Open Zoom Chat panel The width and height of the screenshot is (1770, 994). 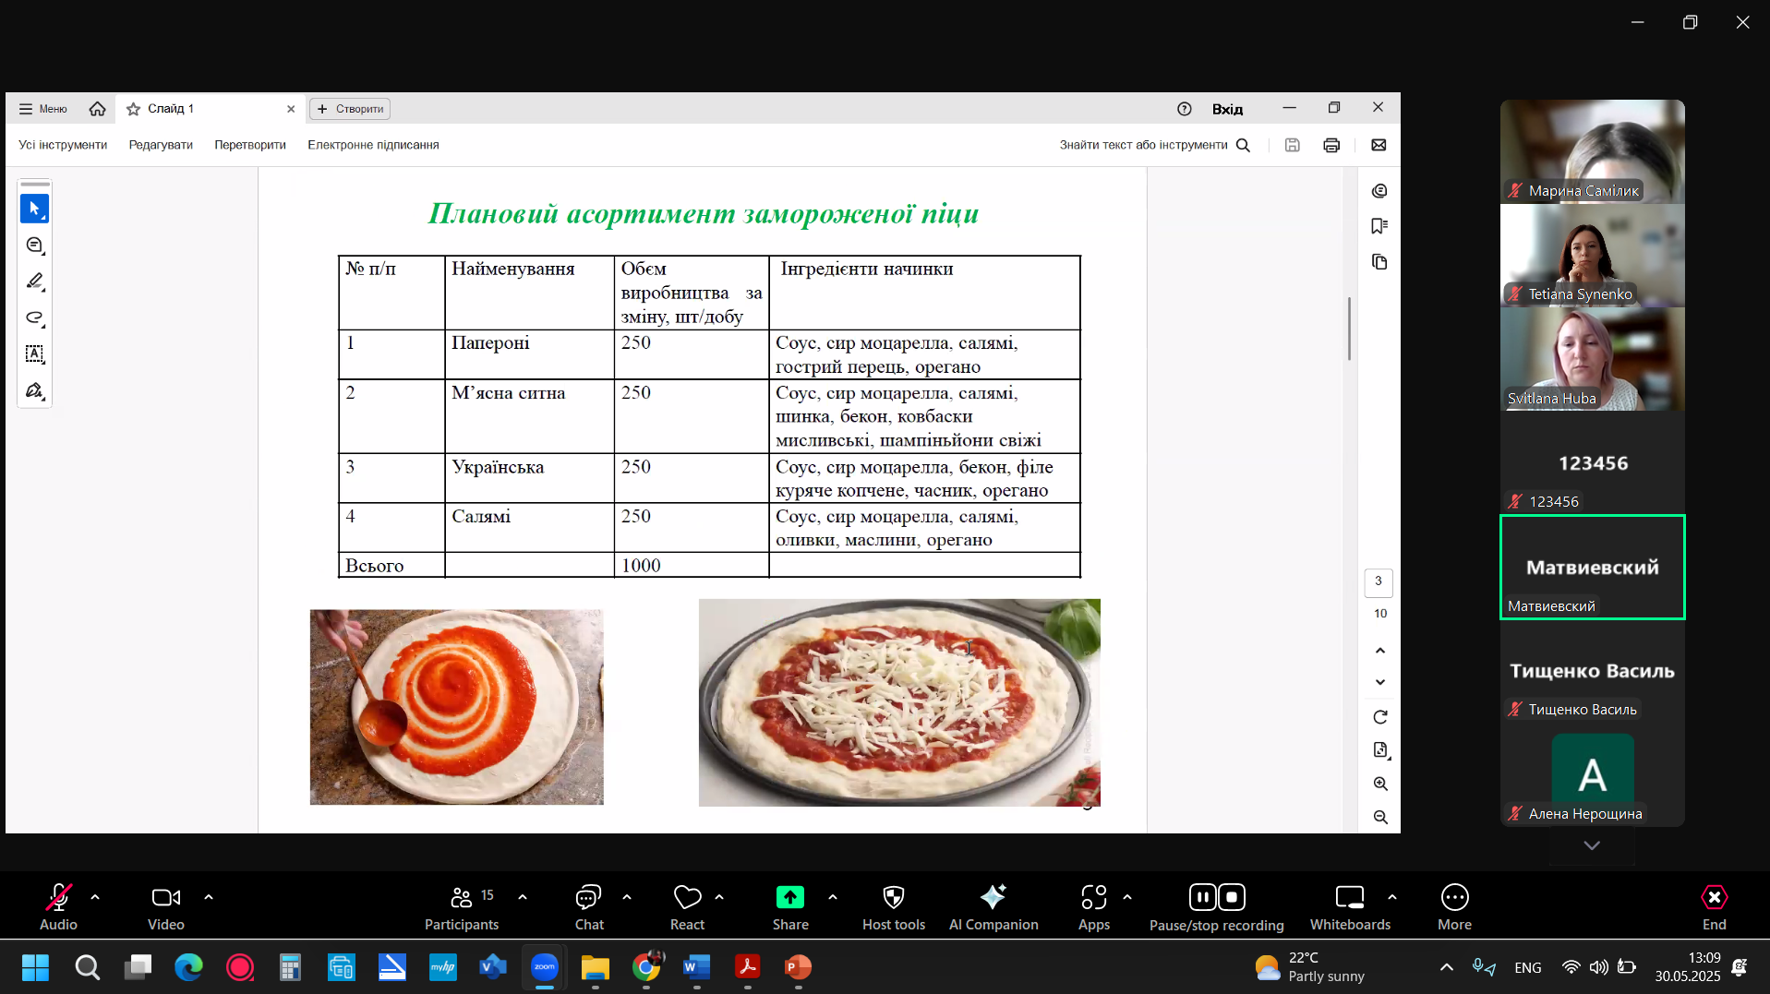click(589, 907)
